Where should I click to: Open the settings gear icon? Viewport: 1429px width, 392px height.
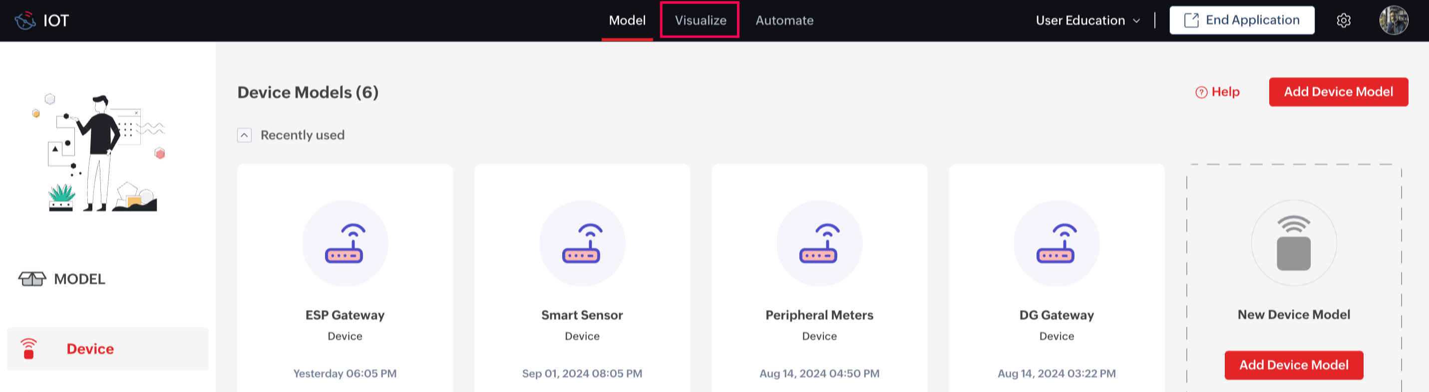pos(1343,20)
